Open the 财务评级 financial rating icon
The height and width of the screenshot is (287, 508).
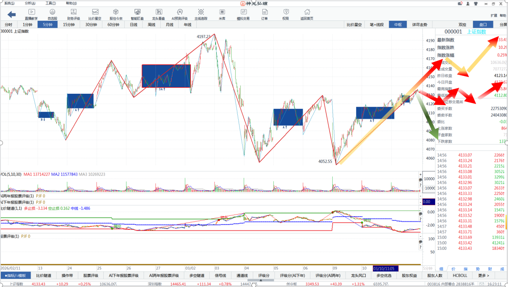point(74,15)
